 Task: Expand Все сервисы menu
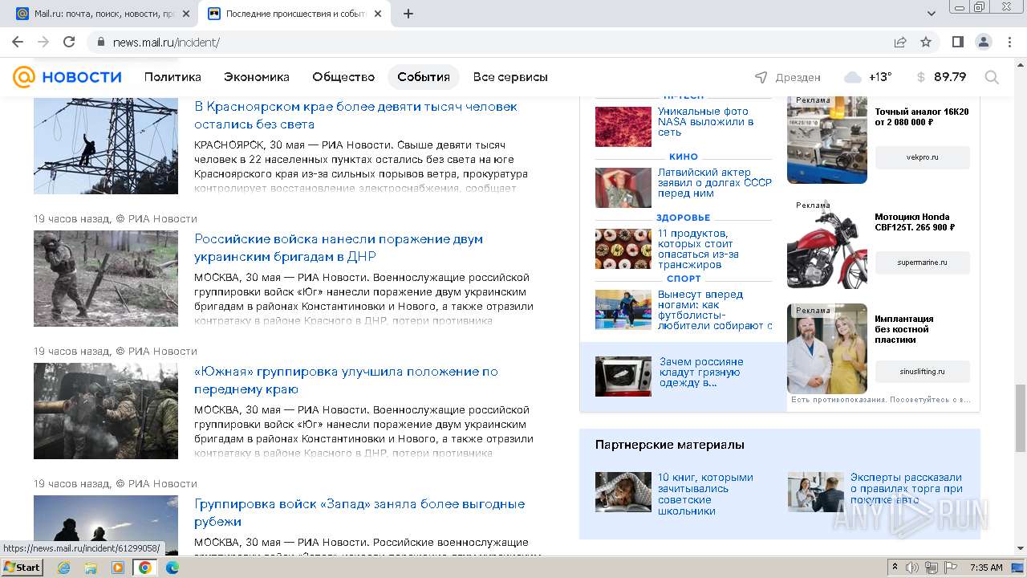coord(510,77)
